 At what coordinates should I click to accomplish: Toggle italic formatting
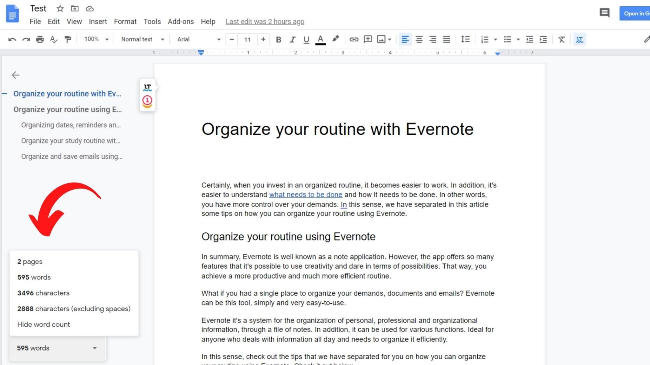(292, 39)
